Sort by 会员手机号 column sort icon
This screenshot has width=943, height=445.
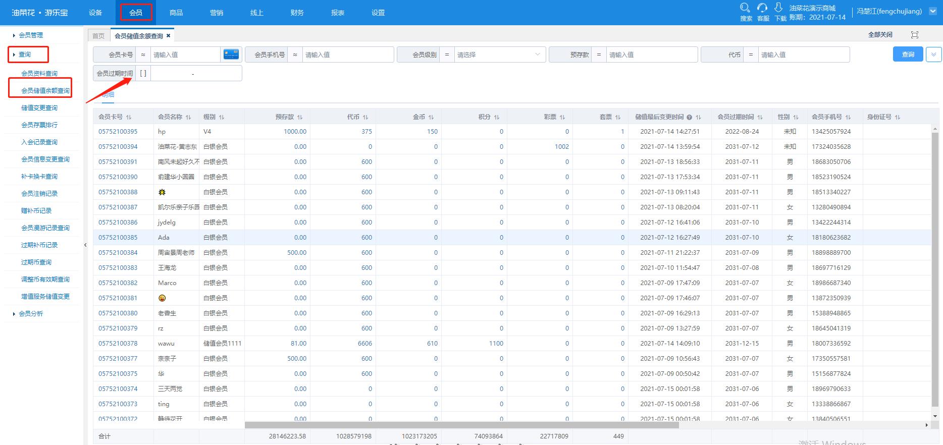(x=848, y=117)
